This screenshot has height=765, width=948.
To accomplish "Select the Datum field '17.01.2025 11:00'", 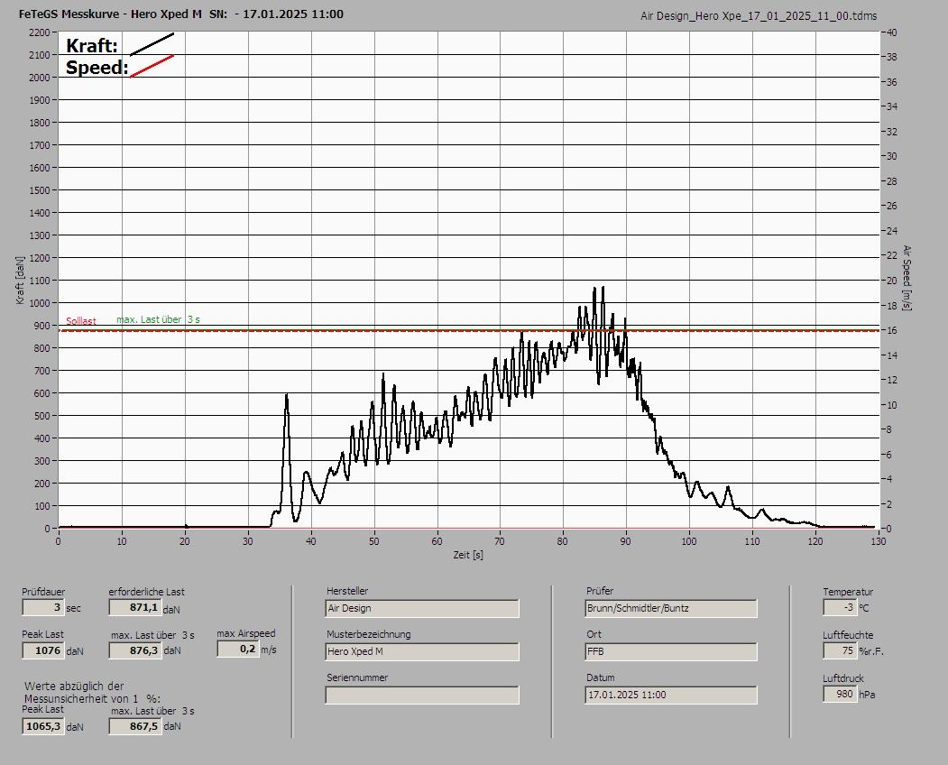I will [x=671, y=695].
